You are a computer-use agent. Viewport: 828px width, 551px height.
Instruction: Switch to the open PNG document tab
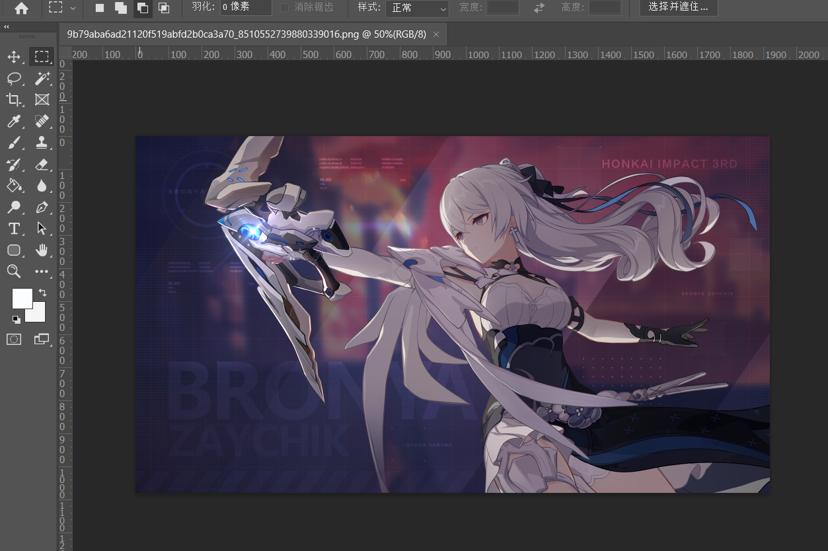245,34
